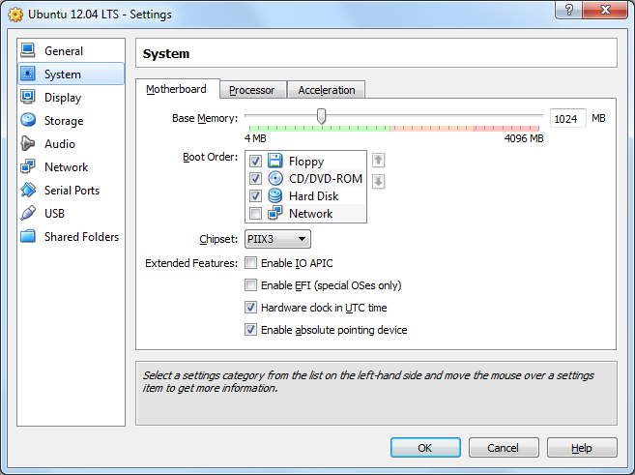Switch to the Motherboard tab

(177, 89)
